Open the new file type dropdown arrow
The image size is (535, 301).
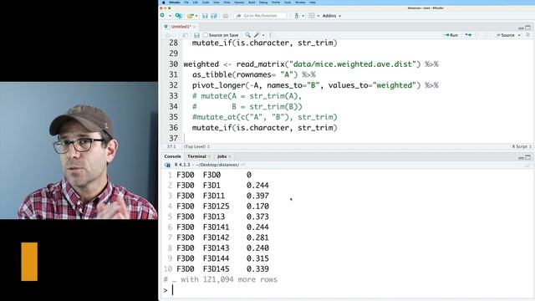click(x=170, y=16)
